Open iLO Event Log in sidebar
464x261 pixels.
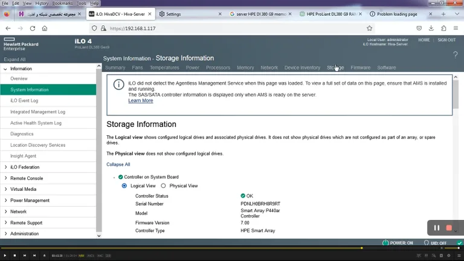[24, 101]
